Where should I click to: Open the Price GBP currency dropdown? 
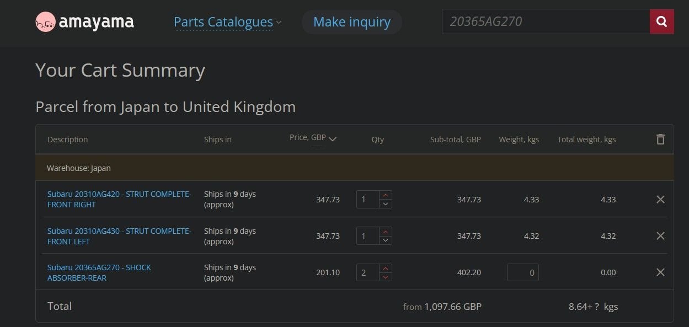tap(313, 138)
